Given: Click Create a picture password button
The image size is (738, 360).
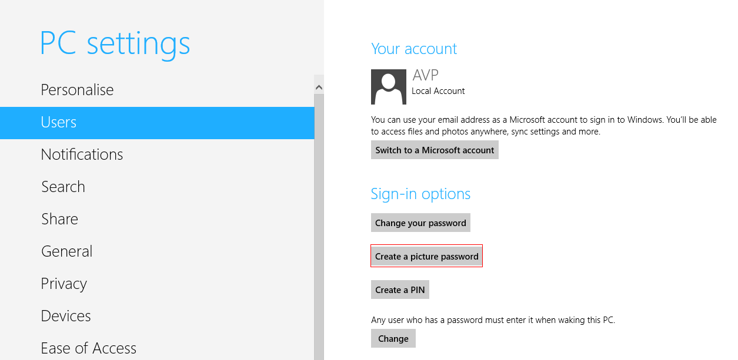Looking at the screenshot, I should click(x=426, y=256).
